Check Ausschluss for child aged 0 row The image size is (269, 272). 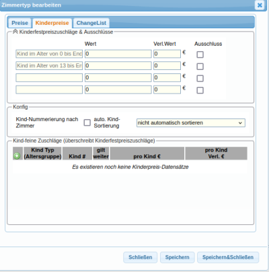pos(200,55)
